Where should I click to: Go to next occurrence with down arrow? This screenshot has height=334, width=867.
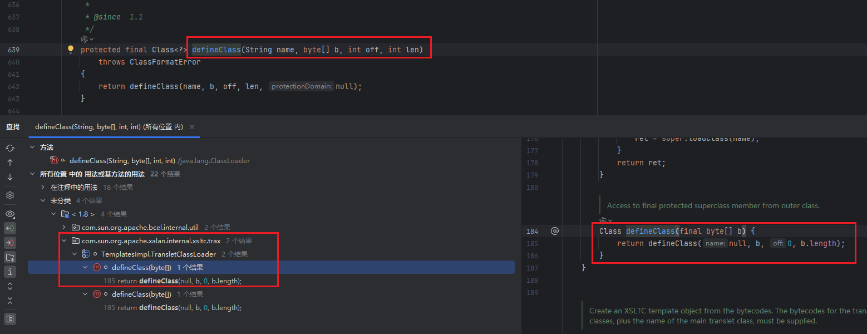10,177
